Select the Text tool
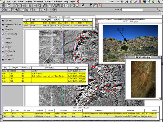The width and height of the screenshot is (163, 122). pyautogui.click(x=41, y=10)
